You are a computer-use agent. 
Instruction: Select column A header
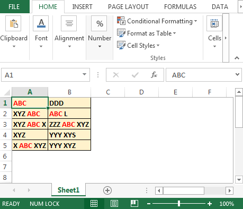[x=30, y=92]
